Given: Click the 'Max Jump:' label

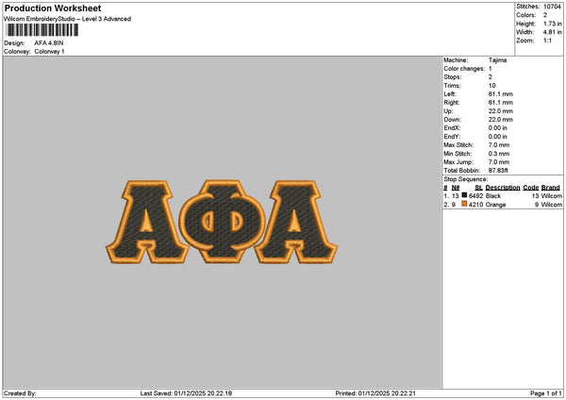Looking at the screenshot, I should [x=458, y=162].
